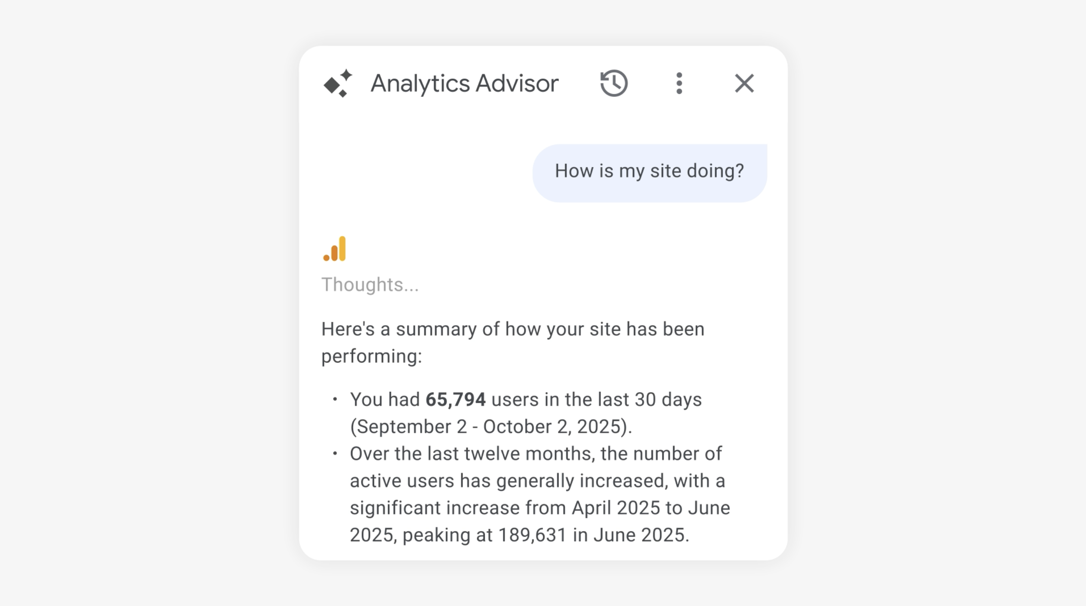The height and width of the screenshot is (606, 1086).
Task: Click the bolded 65,794 user count
Action: (456, 399)
